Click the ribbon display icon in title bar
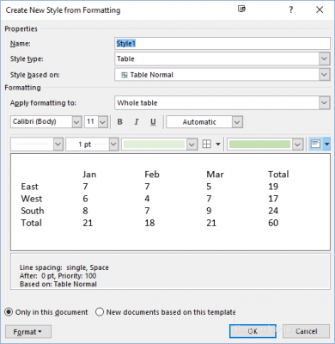Viewport: 335px width, 344px height. coord(241,9)
